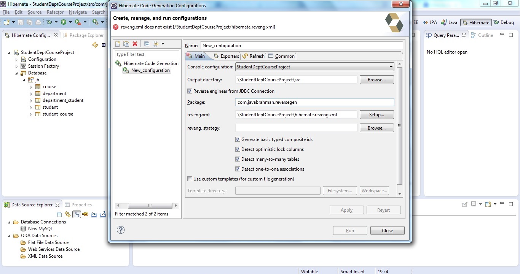Click the Help question mark icon
This screenshot has width=520, height=274.
(121, 230)
